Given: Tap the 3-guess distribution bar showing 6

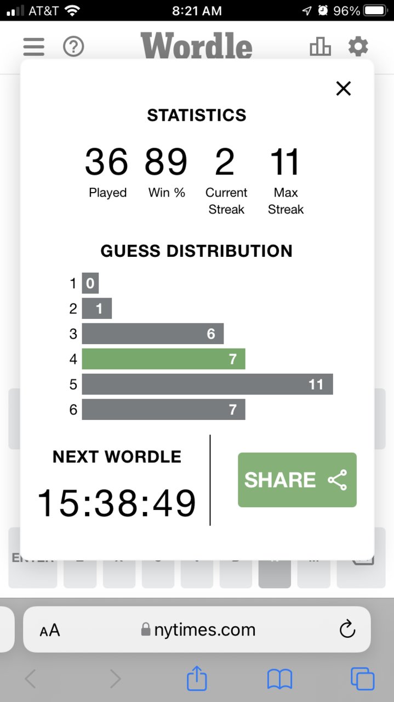Looking at the screenshot, I should pos(153,334).
